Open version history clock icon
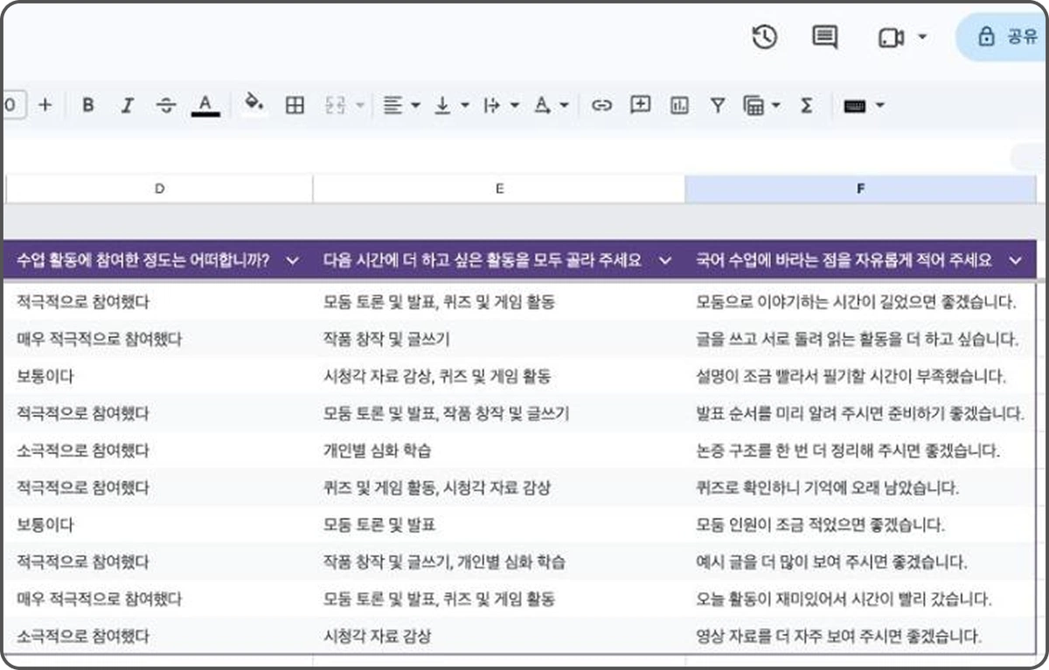Screen dimensions: 1049x670 coord(765,37)
